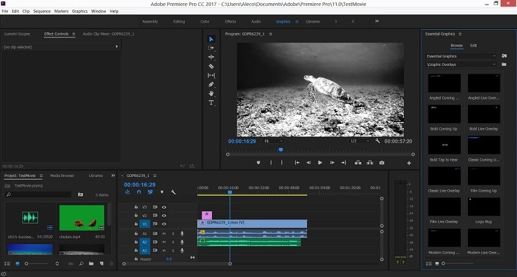
Task: Toggle visibility of track V2
Action: (x=164, y=215)
